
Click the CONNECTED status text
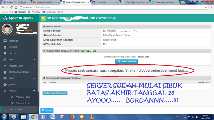[x=88, y=51]
